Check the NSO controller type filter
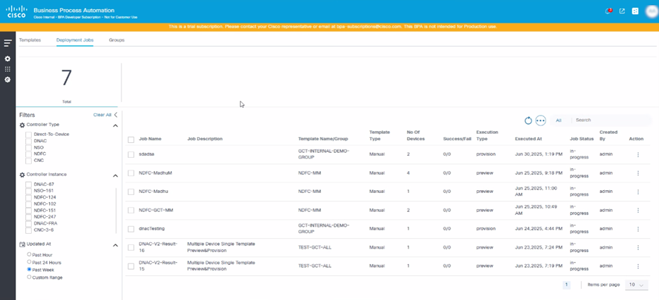 (x=29, y=147)
